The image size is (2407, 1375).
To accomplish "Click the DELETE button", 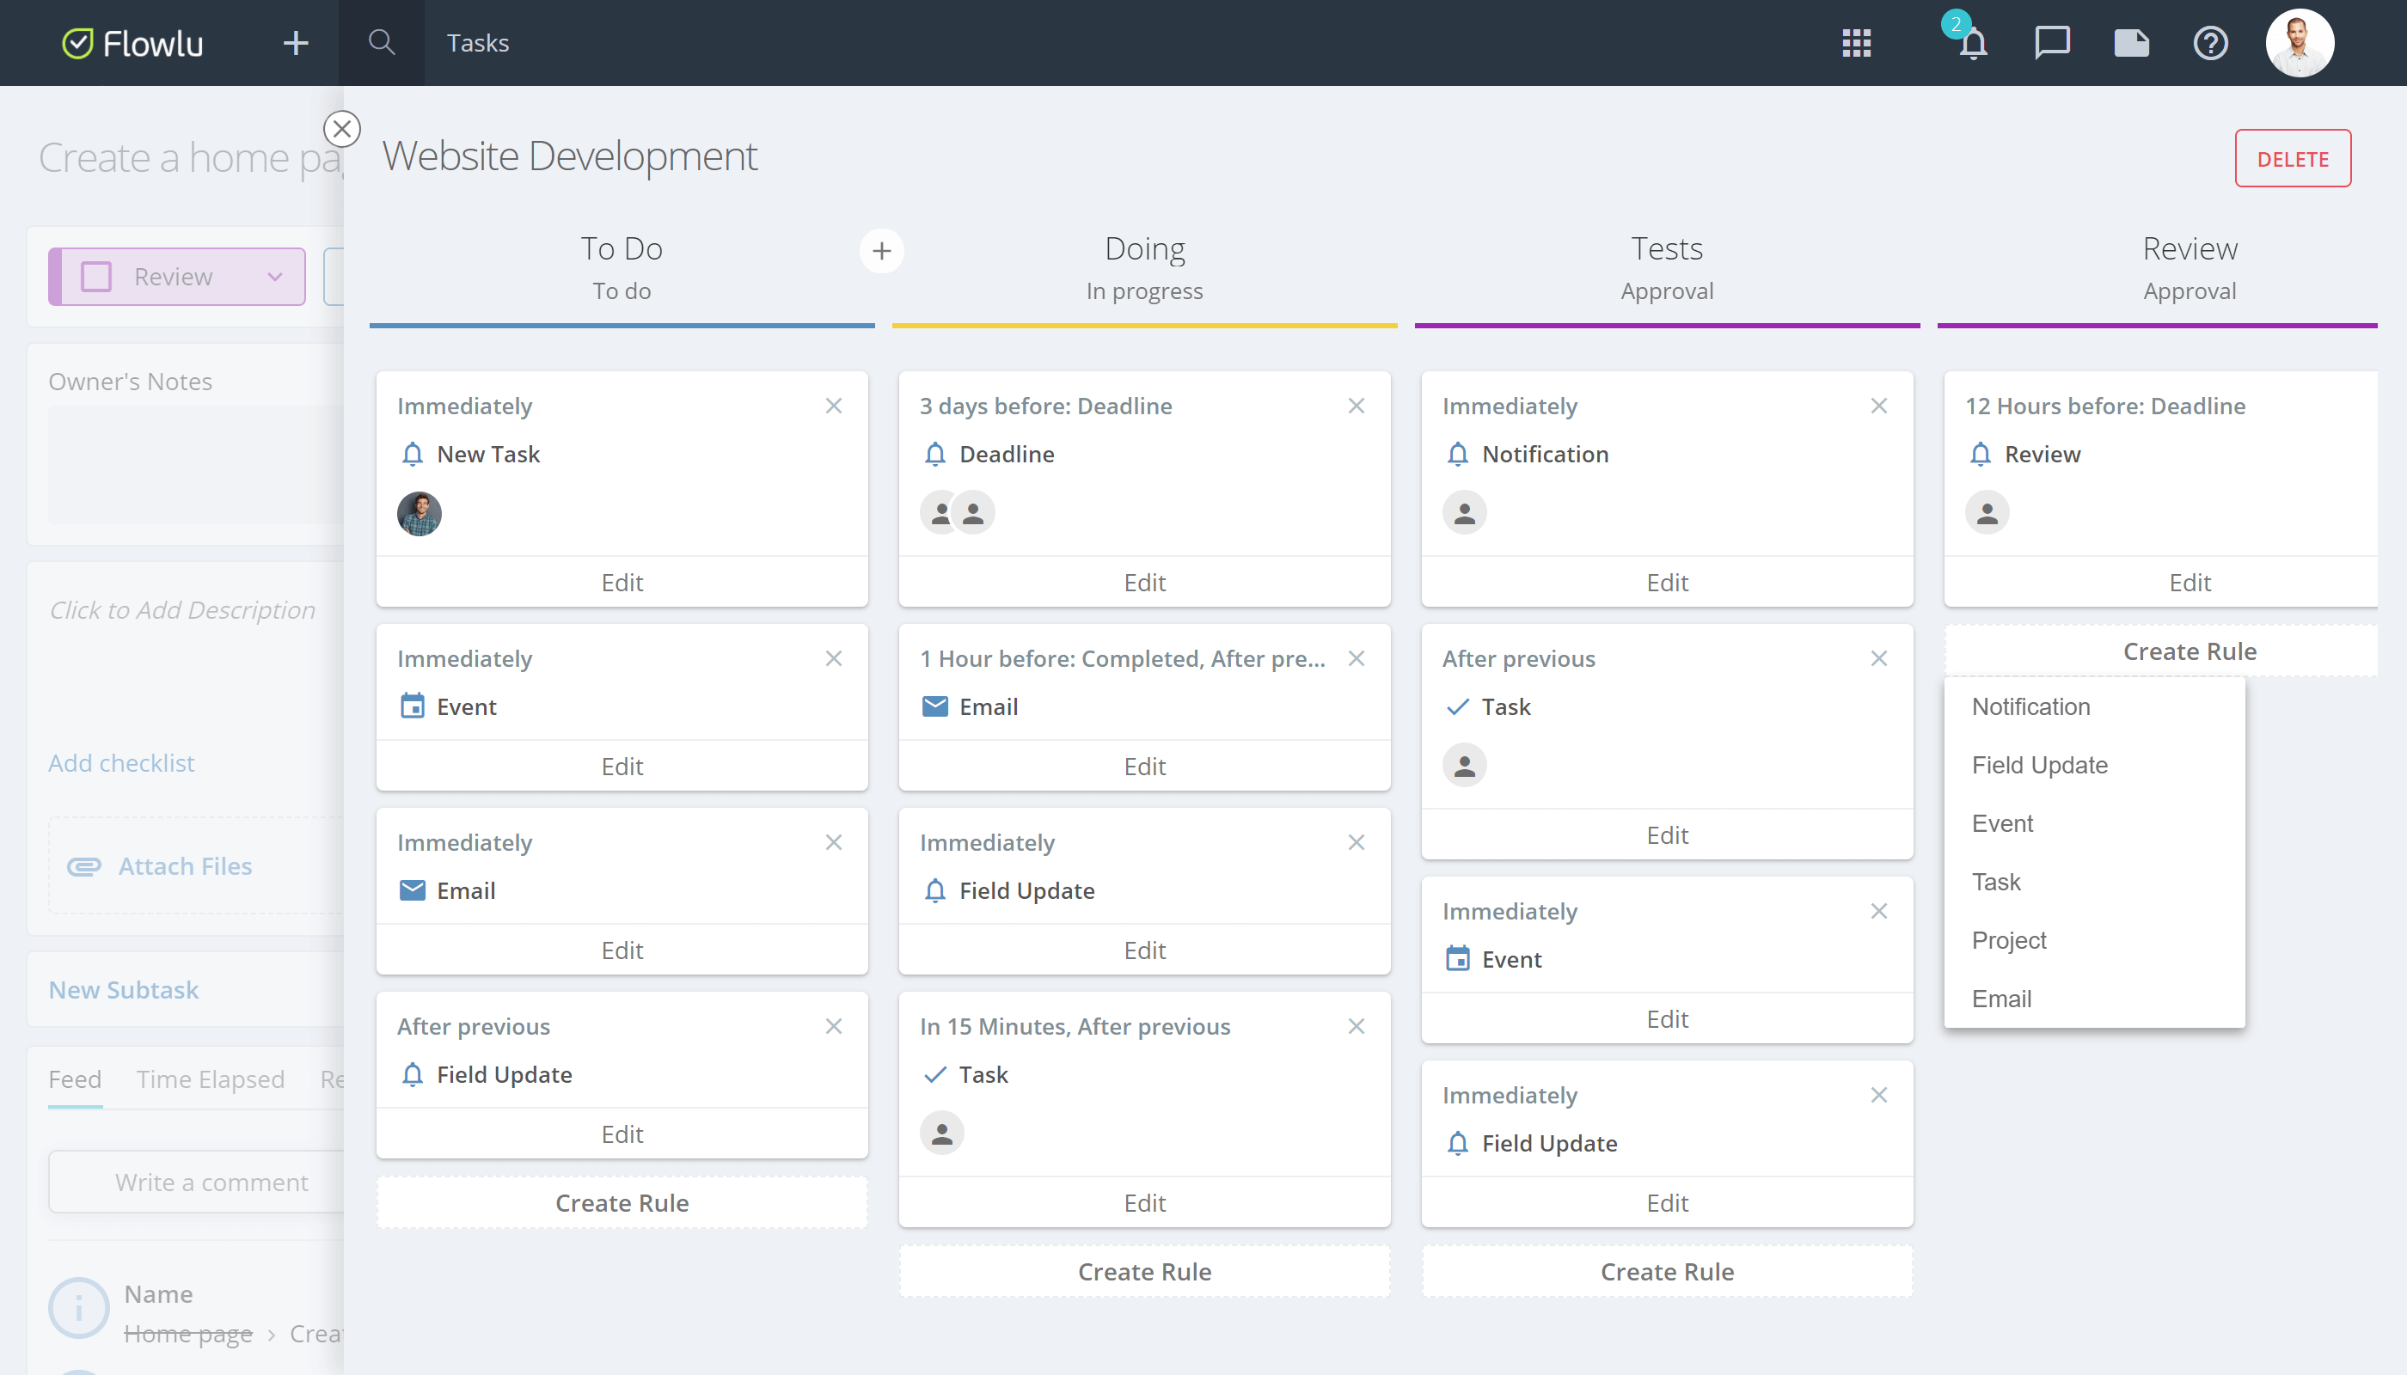I will coord(2293,158).
